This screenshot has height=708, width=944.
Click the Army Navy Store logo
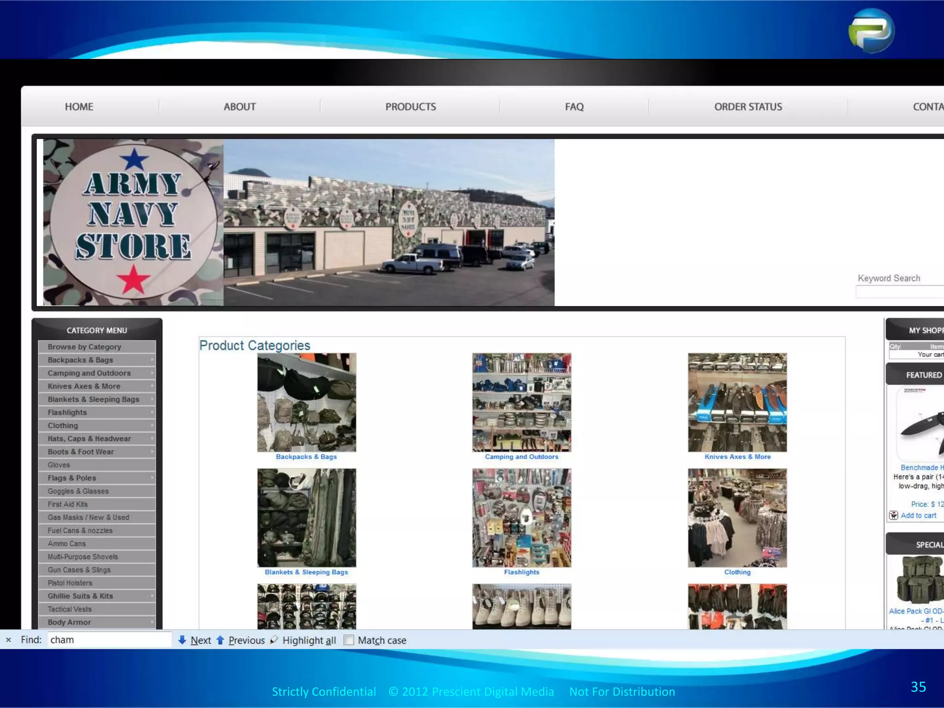click(x=133, y=222)
